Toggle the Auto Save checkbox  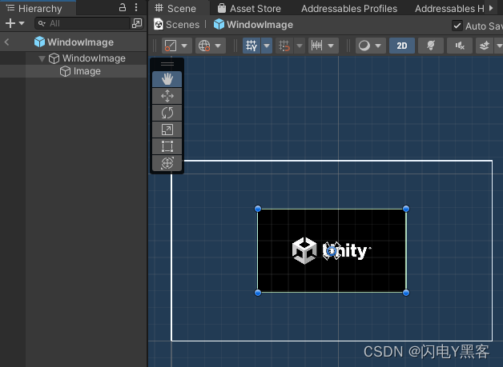tap(457, 26)
